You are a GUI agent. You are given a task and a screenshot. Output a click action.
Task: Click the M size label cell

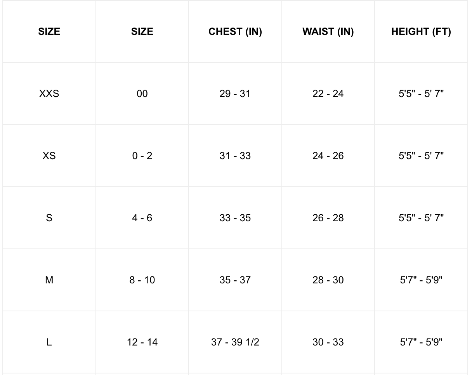pyautogui.click(x=49, y=280)
